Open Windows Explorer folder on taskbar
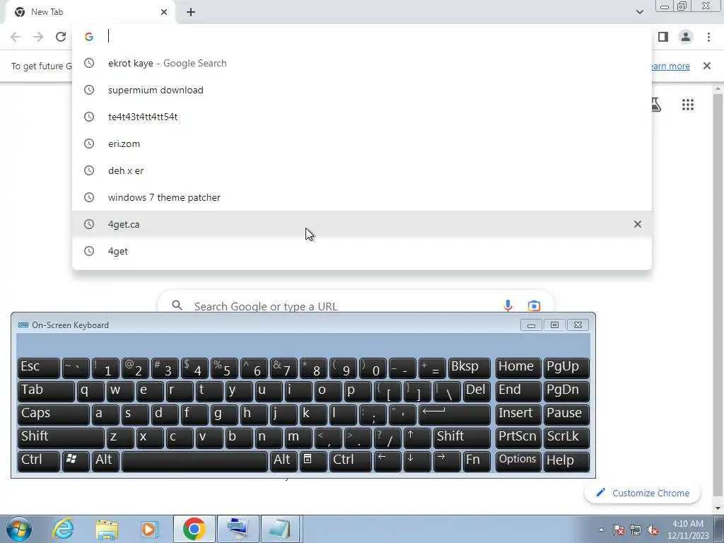The image size is (724, 543). pyautogui.click(x=107, y=529)
